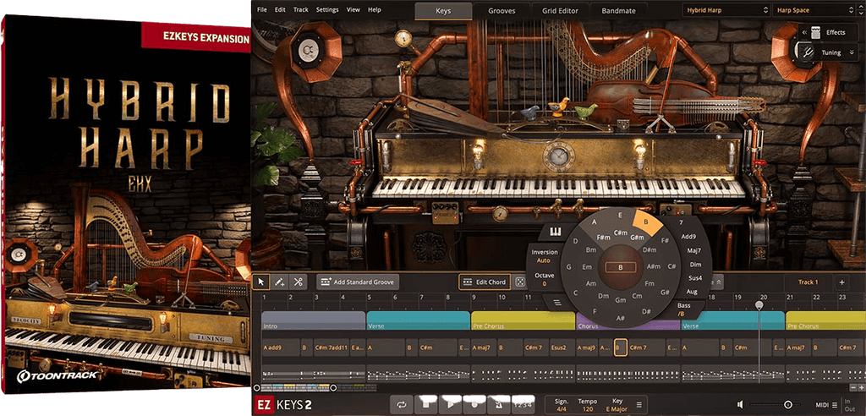Viewport: 866px width, 416px height.
Task: Select the A add9 chord in the Intro
Action: pyautogui.click(x=280, y=348)
